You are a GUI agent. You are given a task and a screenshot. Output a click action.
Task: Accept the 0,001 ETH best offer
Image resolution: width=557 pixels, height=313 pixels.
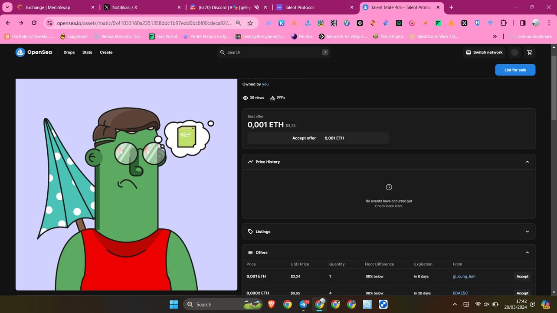(x=318, y=138)
